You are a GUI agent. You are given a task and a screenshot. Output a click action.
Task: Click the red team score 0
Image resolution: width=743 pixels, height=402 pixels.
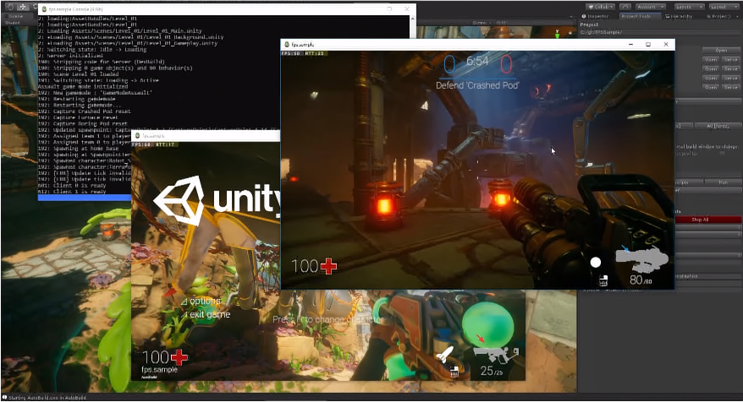pos(506,64)
